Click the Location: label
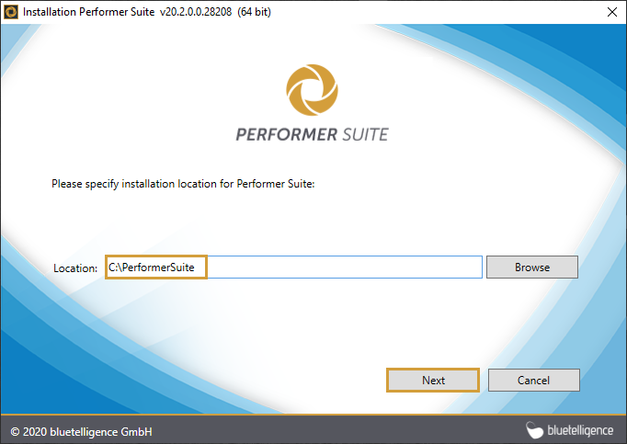The height and width of the screenshot is (444, 627). tap(75, 268)
